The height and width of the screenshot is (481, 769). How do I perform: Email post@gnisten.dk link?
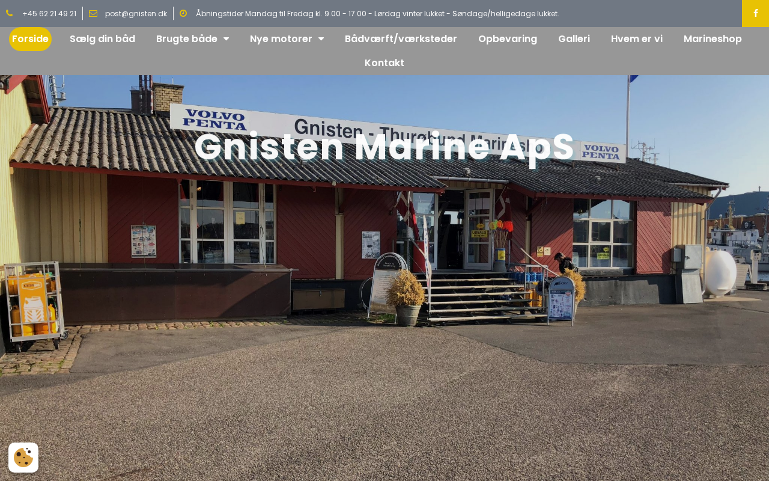tap(136, 14)
